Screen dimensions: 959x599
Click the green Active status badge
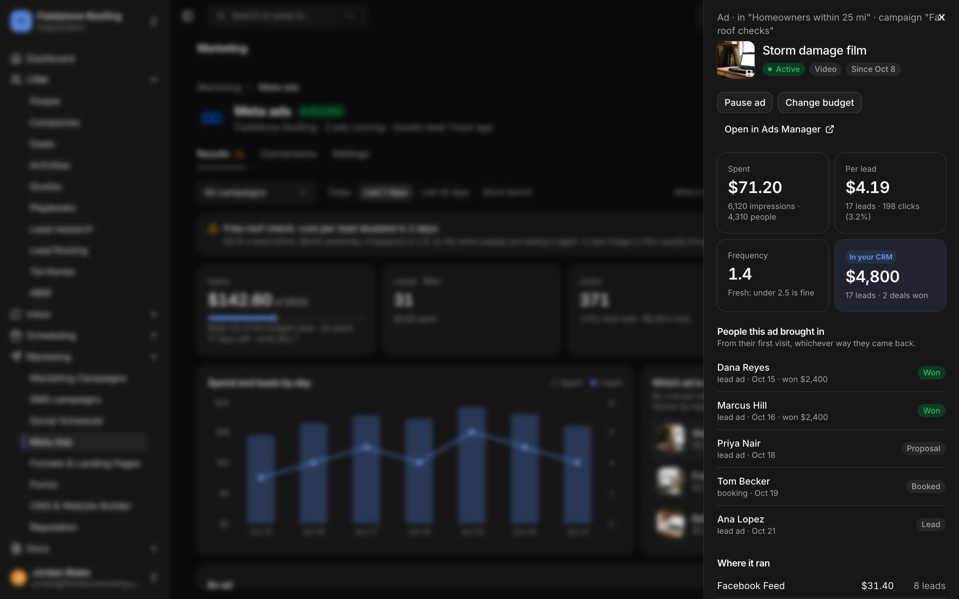[x=783, y=69]
